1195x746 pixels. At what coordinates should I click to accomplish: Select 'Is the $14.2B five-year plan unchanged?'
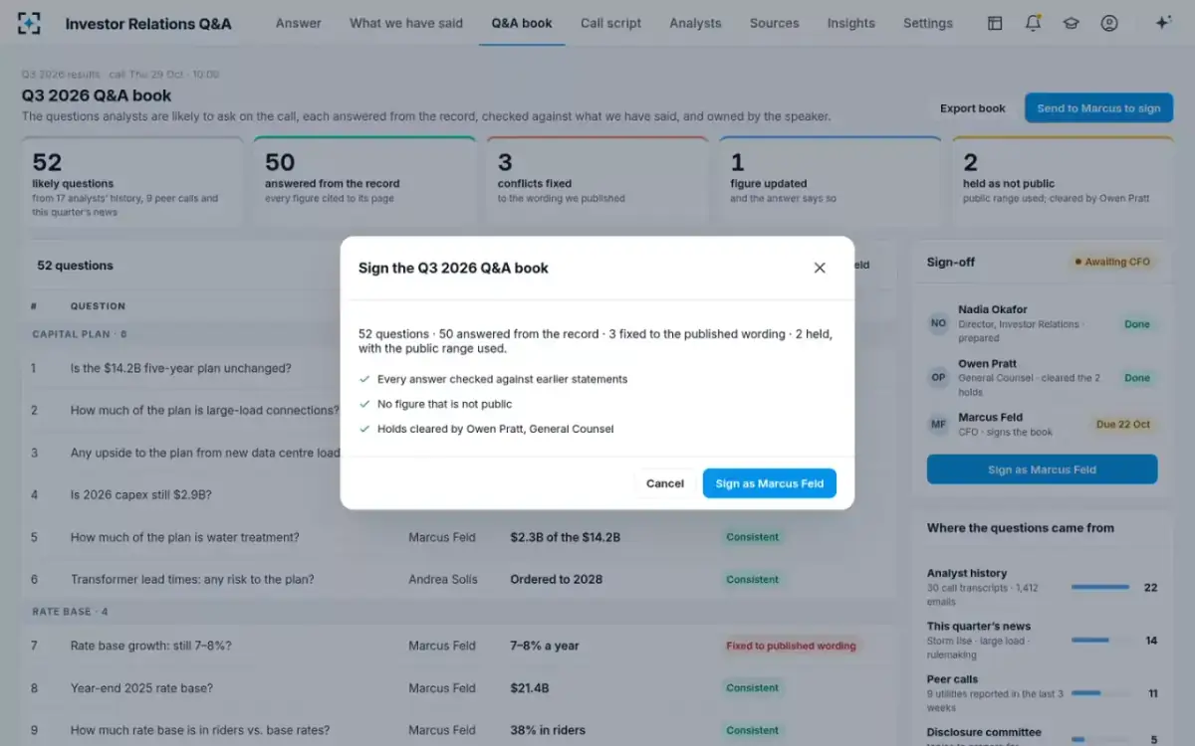pyautogui.click(x=181, y=368)
